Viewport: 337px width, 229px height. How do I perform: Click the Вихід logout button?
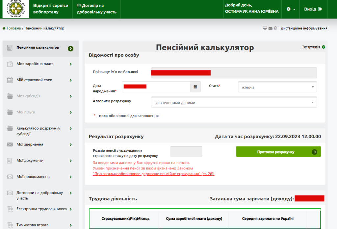[313, 9]
